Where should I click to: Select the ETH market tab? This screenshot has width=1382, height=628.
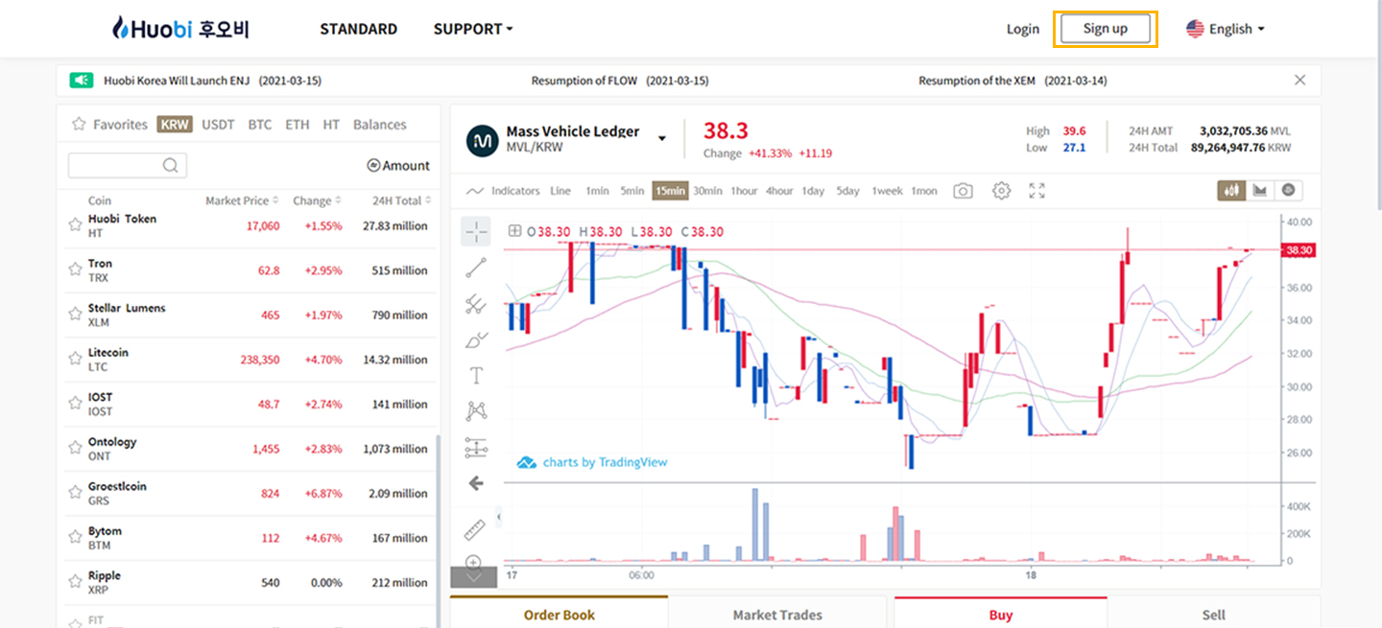click(298, 125)
